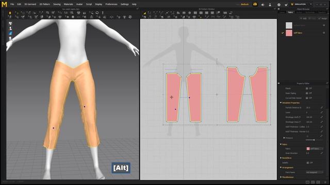Open the Point Name dropdown
Viewport: 330px width, 185px height.
click(x=315, y=172)
